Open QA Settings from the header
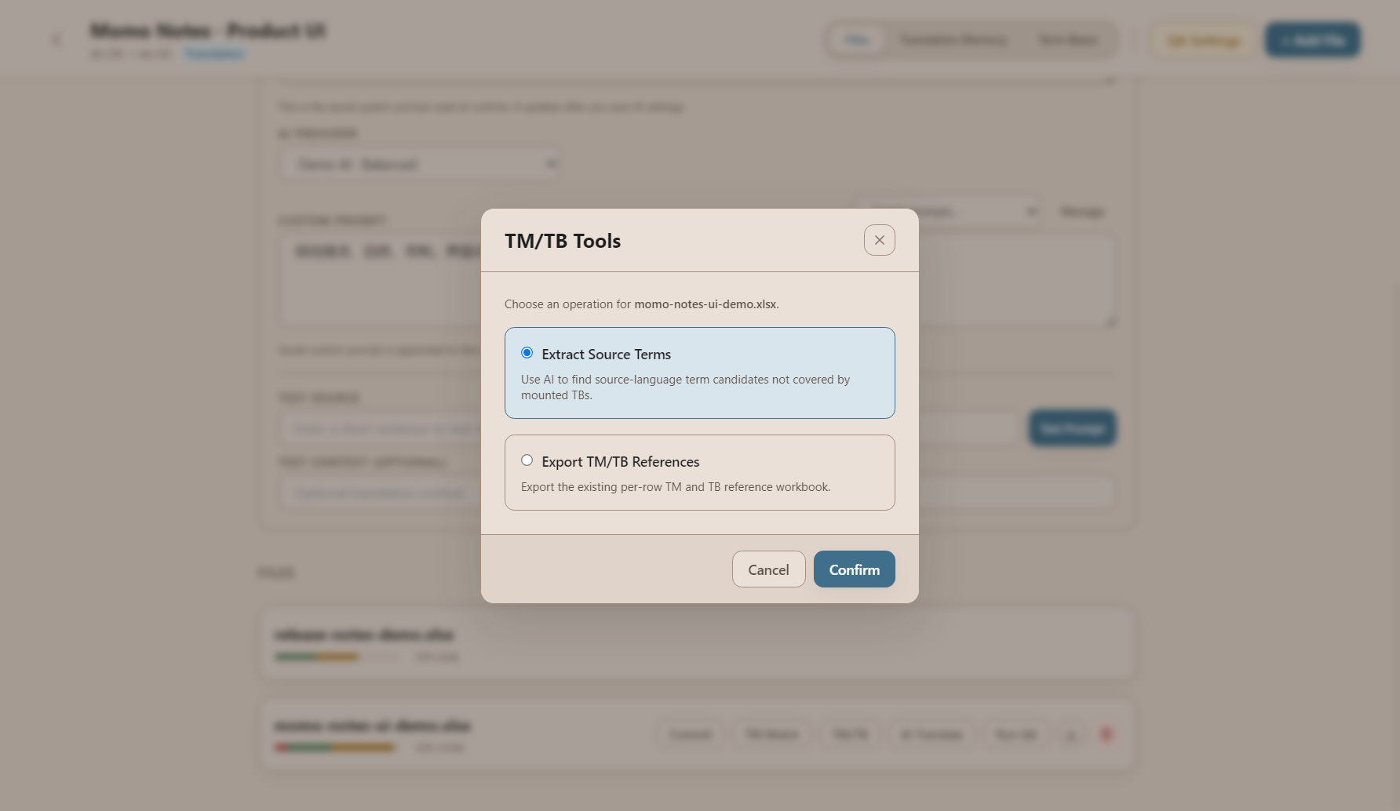Screen dimensions: 1400x811 (1204, 40)
